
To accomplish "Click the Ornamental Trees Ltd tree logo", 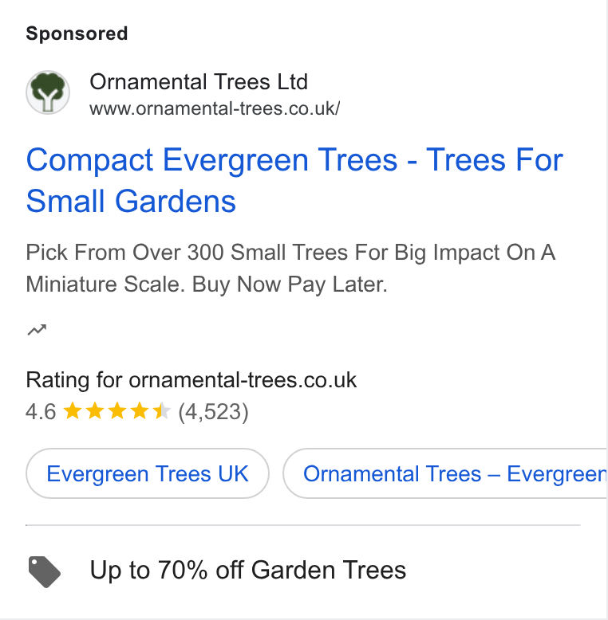I will (x=48, y=92).
